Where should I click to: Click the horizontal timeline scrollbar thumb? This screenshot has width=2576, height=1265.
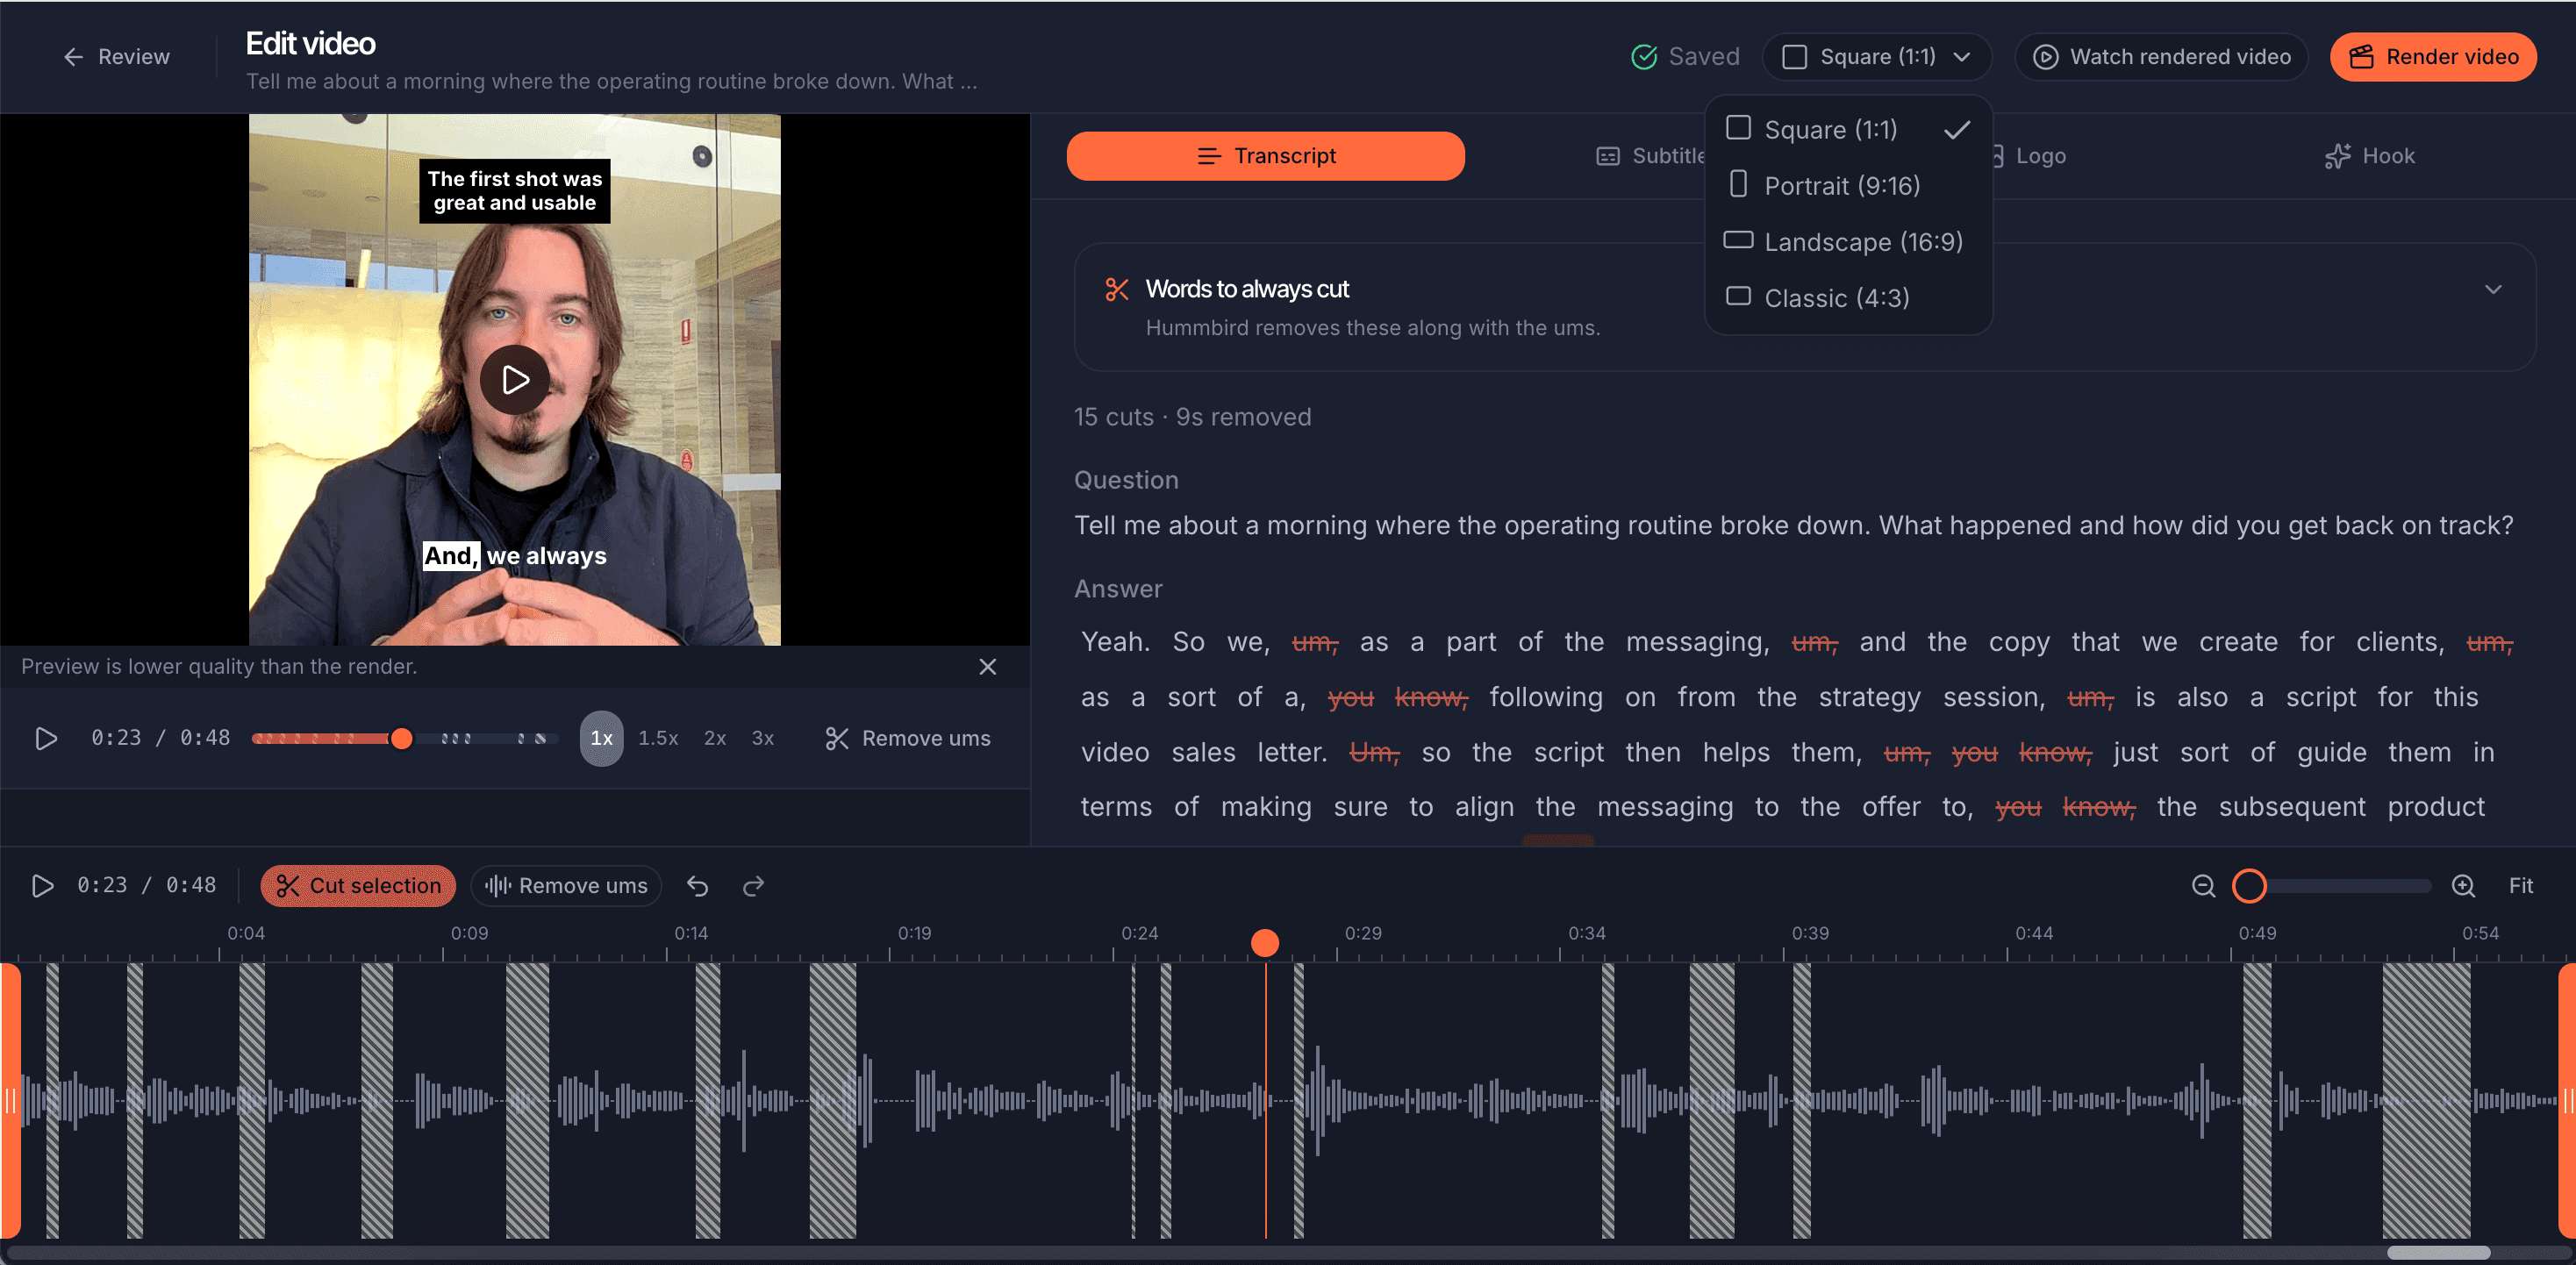click(2438, 1253)
